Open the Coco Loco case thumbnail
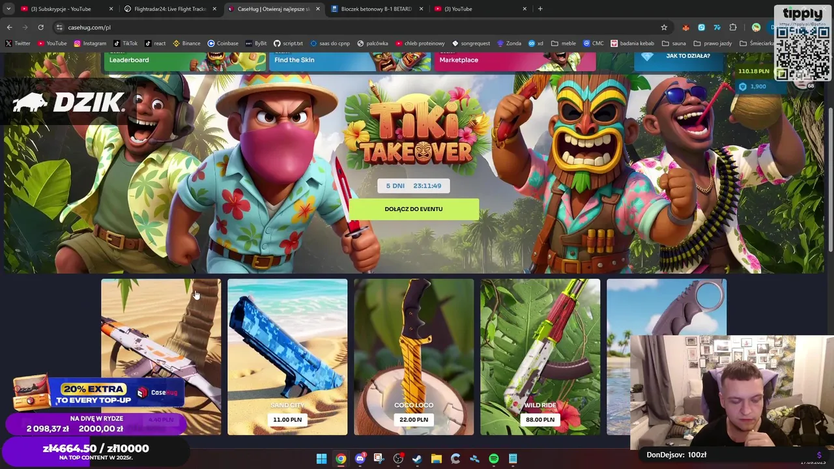 pyautogui.click(x=414, y=357)
